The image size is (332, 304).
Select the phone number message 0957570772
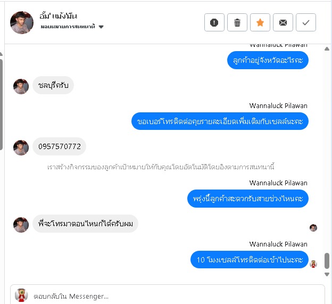click(x=59, y=146)
